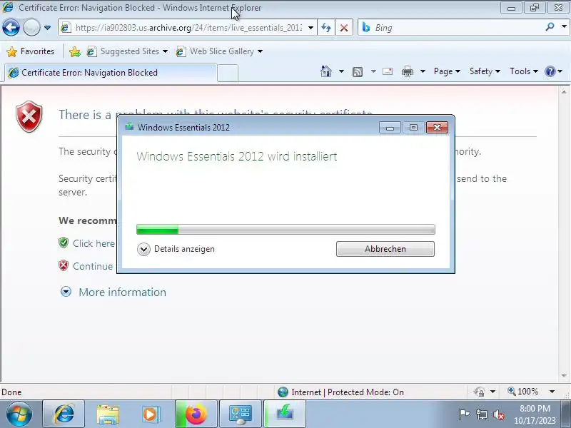Click the magnifier search icon
This screenshot has height=428, width=571.
tap(550, 26)
